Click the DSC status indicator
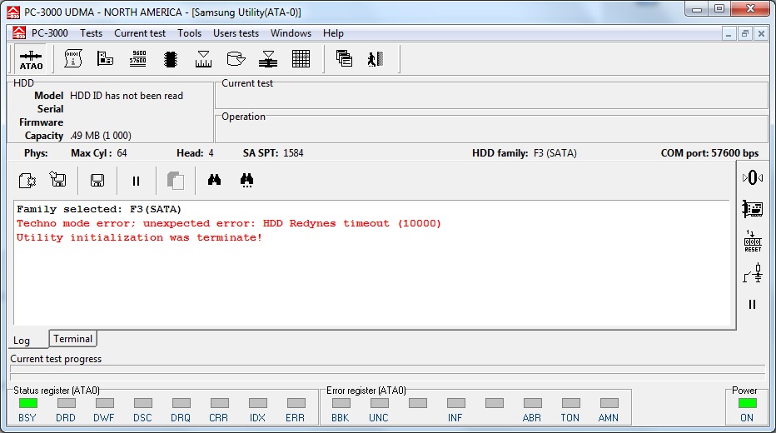 coord(143,403)
